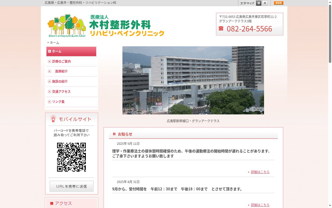Click the mobile site QR code
This screenshot has width=332, height=208.
point(71,157)
